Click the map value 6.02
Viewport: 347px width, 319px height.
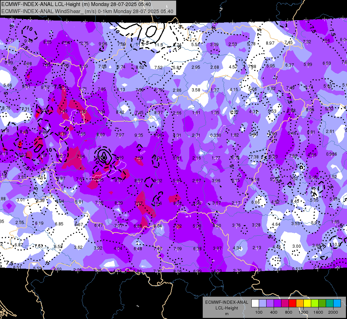pos(234,112)
